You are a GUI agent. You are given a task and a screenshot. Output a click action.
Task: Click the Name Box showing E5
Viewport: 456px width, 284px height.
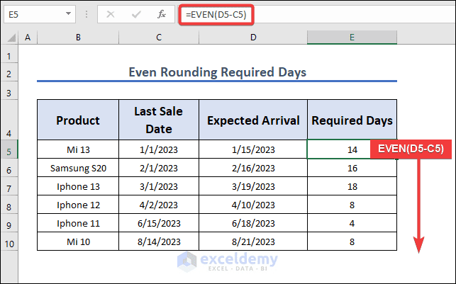click(40, 14)
